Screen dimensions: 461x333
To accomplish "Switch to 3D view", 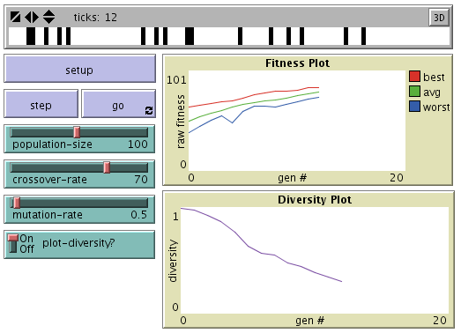I will [x=439, y=18].
